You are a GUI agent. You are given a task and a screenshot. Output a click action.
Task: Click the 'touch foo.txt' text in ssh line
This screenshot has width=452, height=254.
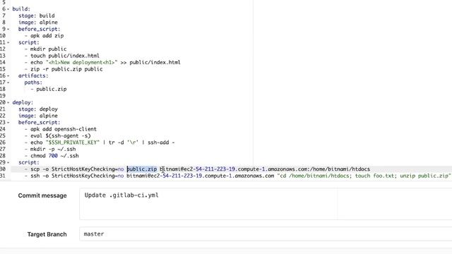374,176
